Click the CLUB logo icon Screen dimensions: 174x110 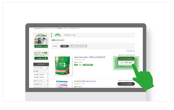pos(58,35)
